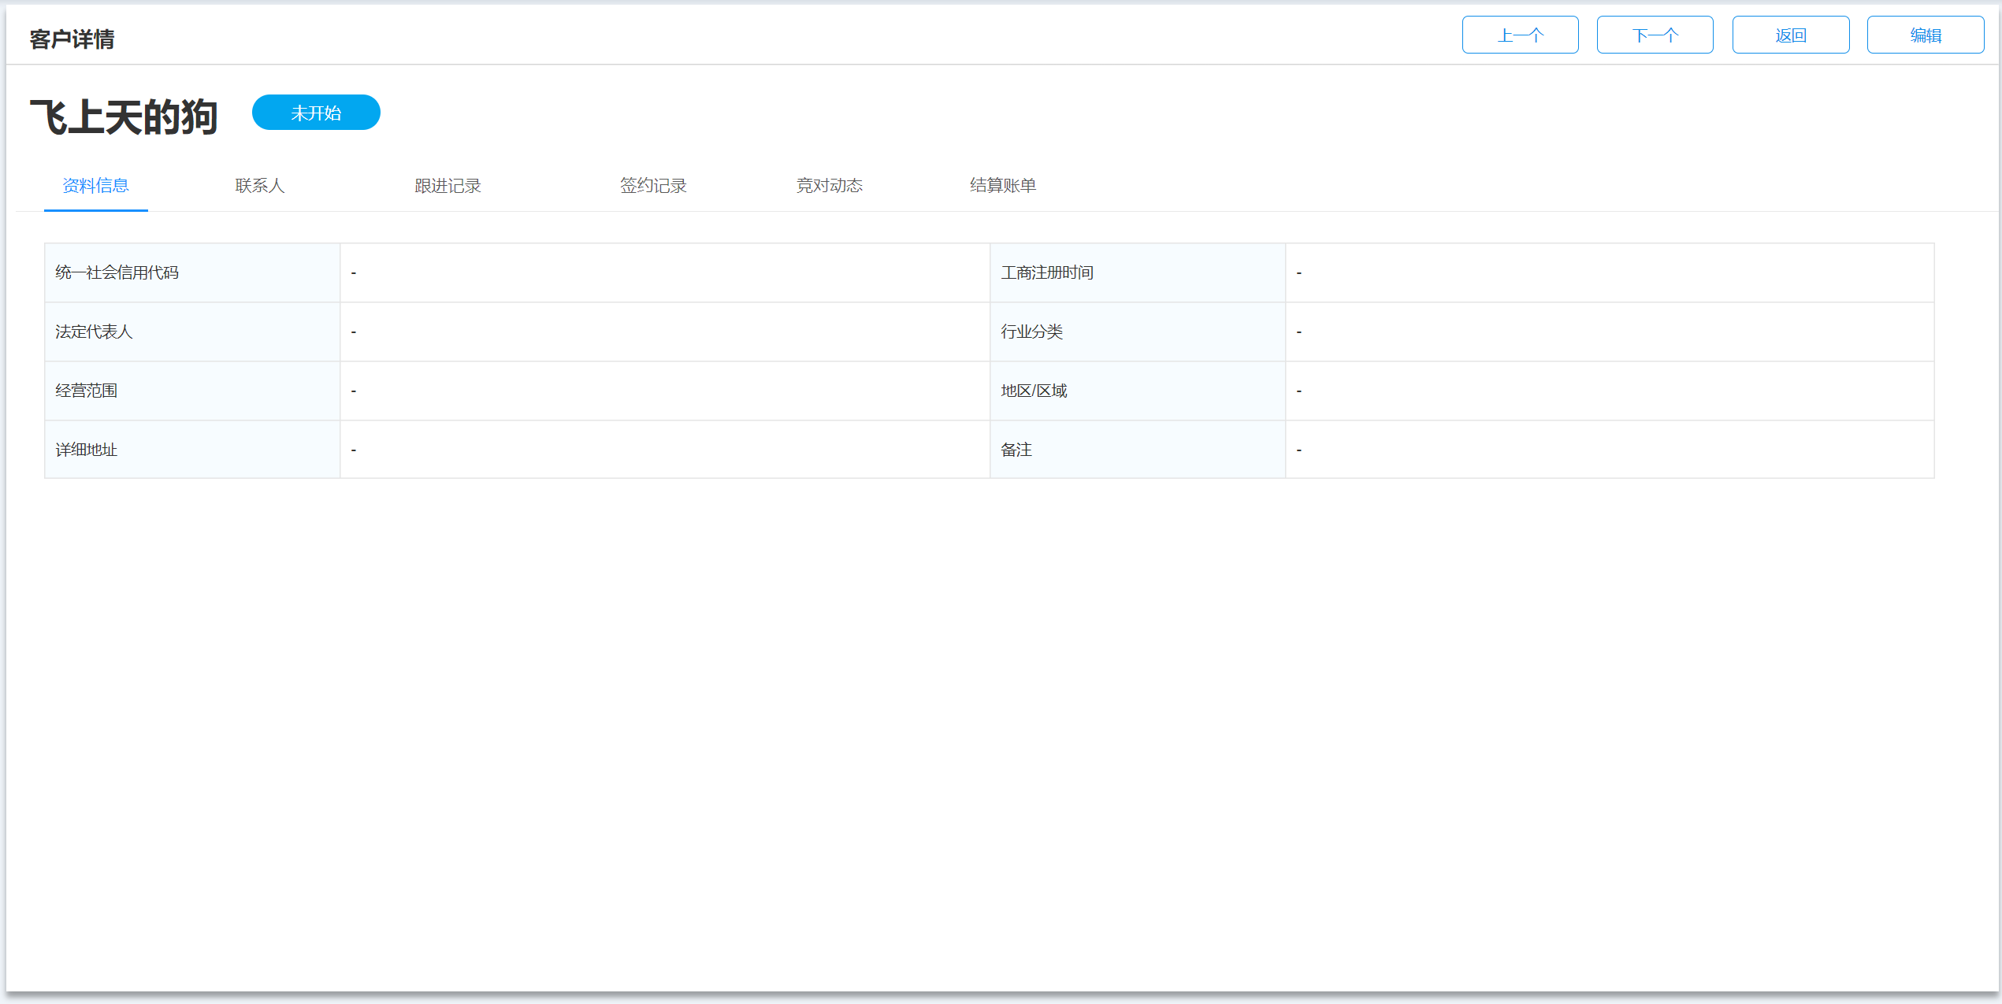The height and width of the screenshot is (1004, 2002).
Task: Open the 竞对动态 tab
Action: [x=829, y=186]
